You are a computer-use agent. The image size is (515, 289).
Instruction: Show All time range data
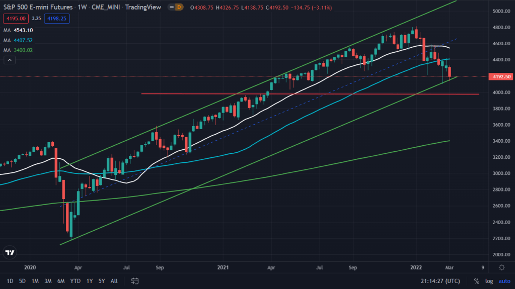[114, 280]
